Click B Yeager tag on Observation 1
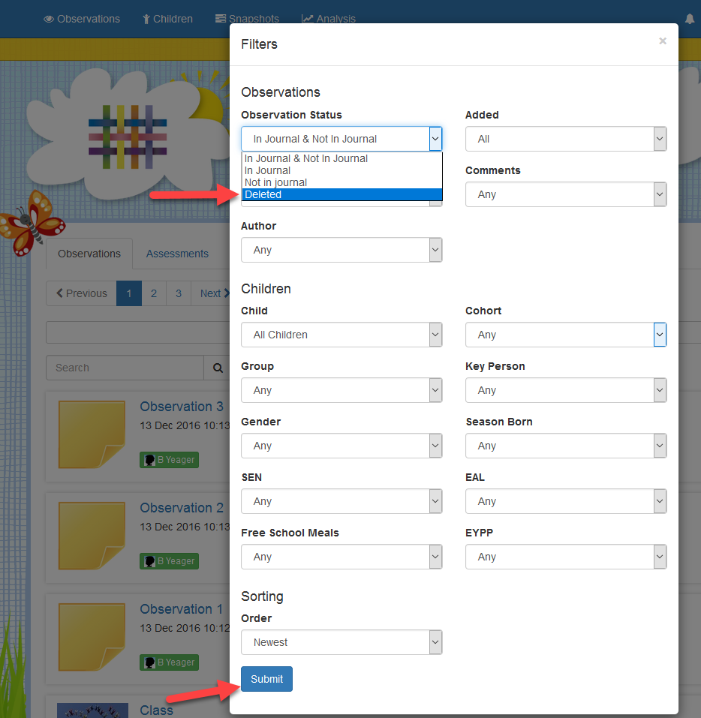The image size is (701, 718). [x=169, y=662]
